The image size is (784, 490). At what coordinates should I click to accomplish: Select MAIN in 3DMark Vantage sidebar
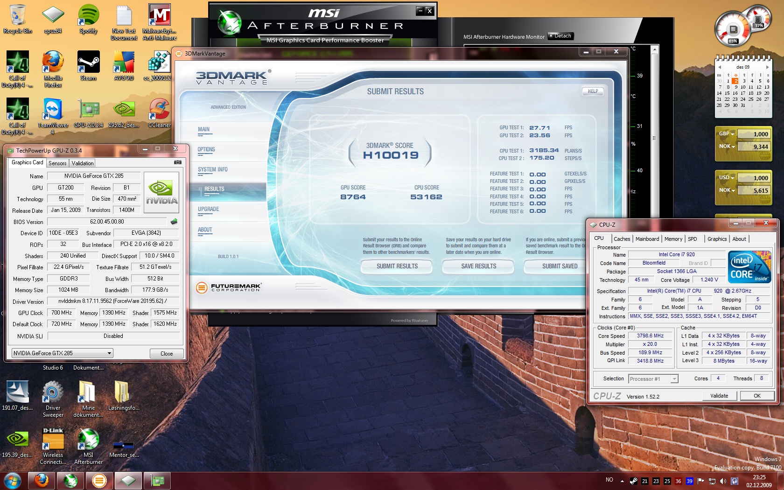(x=204, y=130)
